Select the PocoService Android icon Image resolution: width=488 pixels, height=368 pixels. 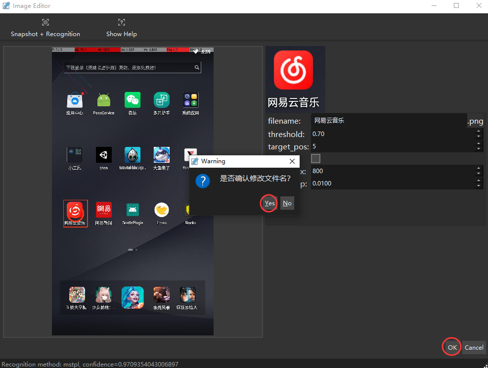point(104,100)
